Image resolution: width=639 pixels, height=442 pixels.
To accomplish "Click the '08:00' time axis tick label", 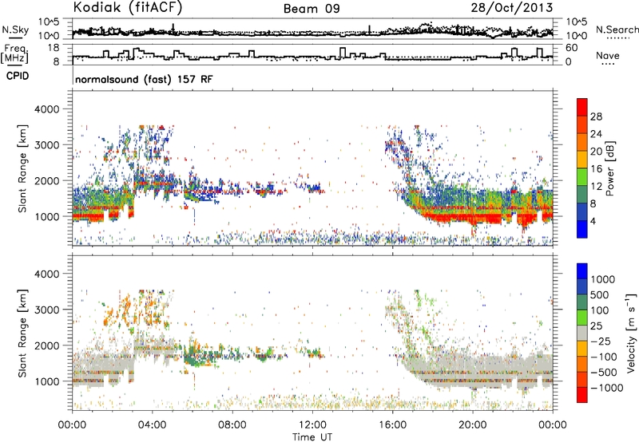I will (x=232, y=425).
